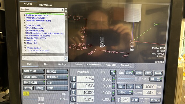Toggle BLOCK DELETE option

tap(34, 83)
